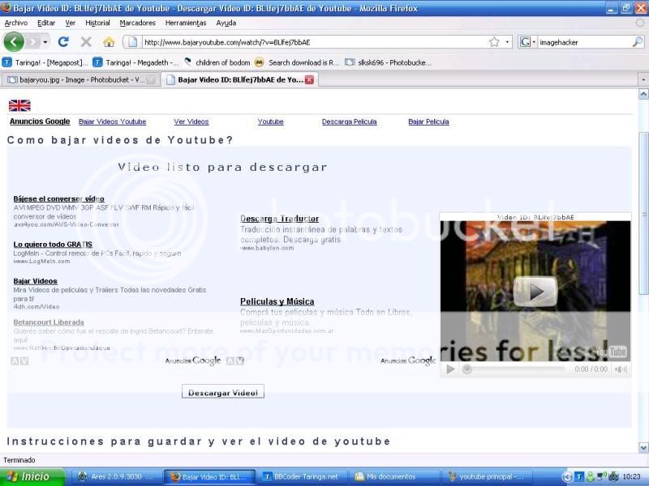Image resolution: width=649 pixels, height=486 pixels.
Task: Open slksk696 - Photobucket bookmark
Action: (x=389, y=62)
